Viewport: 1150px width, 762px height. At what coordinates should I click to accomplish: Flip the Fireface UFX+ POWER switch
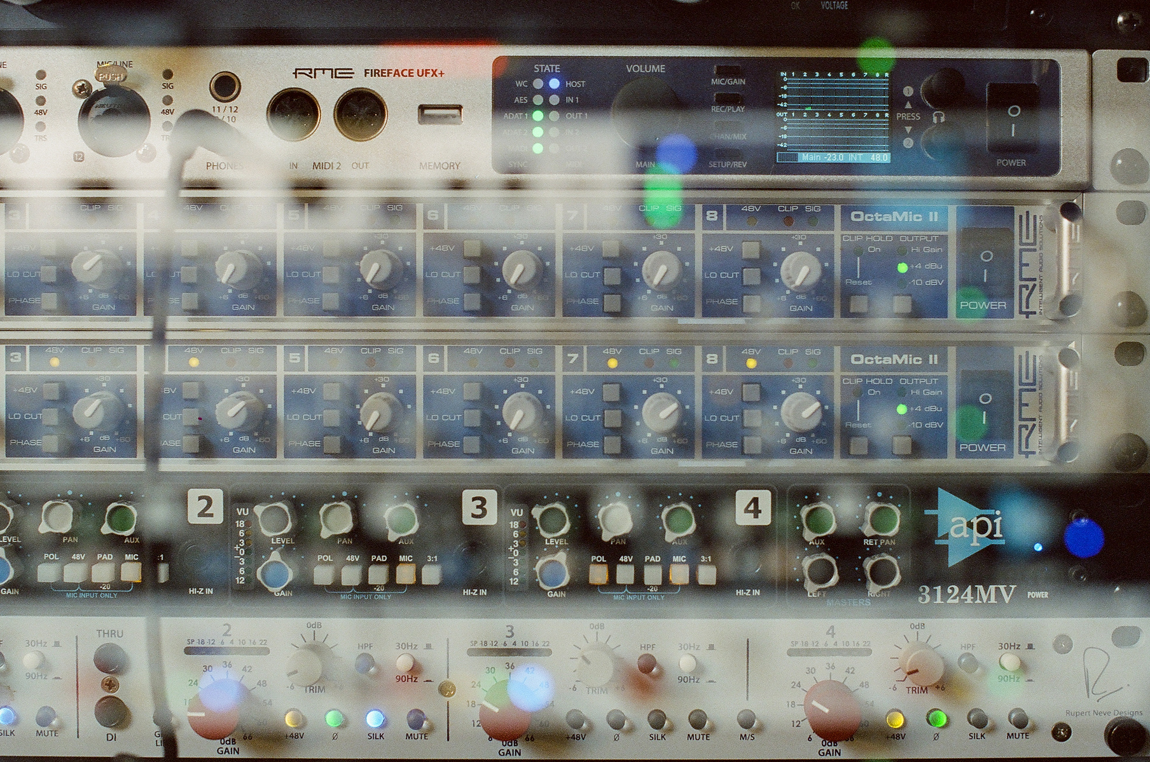click(x=1013, y=119)
